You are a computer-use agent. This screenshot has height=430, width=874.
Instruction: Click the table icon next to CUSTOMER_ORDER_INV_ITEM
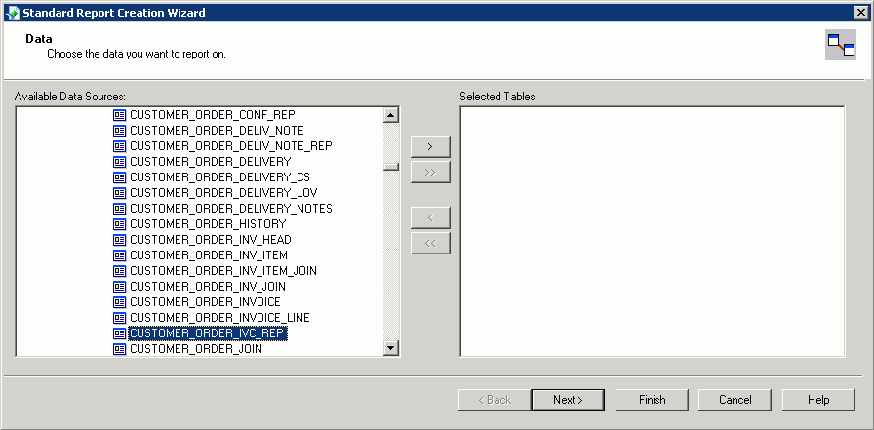(120, 255)
